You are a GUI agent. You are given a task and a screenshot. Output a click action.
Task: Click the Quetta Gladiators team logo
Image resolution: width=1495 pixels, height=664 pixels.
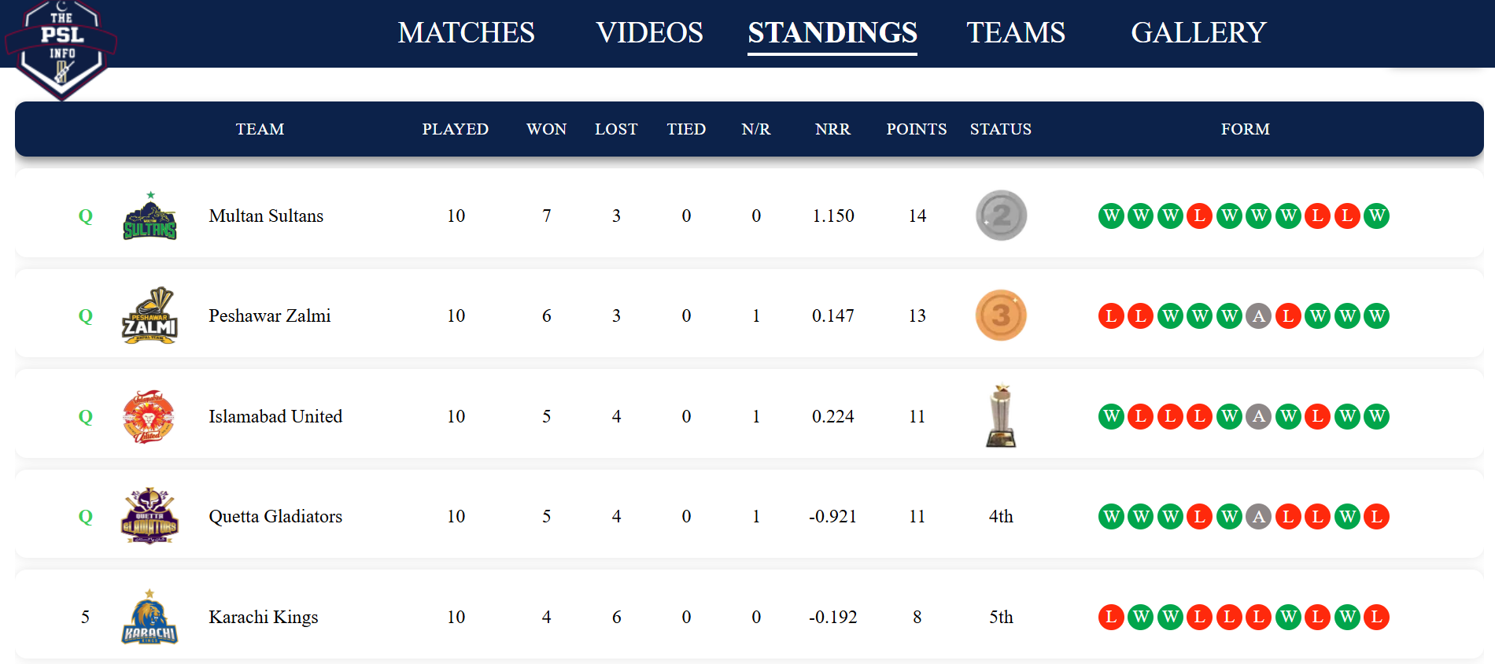(149, 516)
